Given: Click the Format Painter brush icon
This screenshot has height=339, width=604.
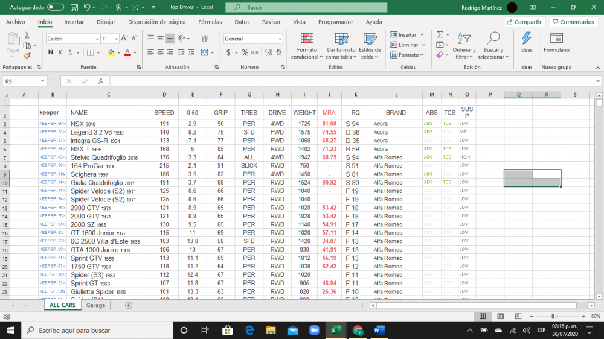Looking at the screenshot, I should click(27, 56).
